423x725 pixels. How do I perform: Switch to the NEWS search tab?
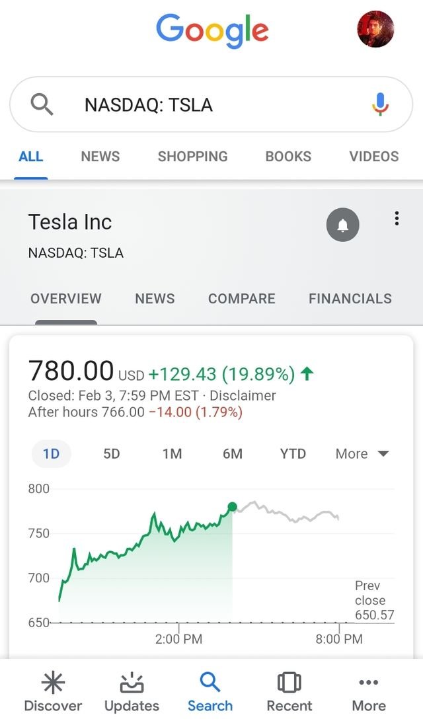click(100, 157)
